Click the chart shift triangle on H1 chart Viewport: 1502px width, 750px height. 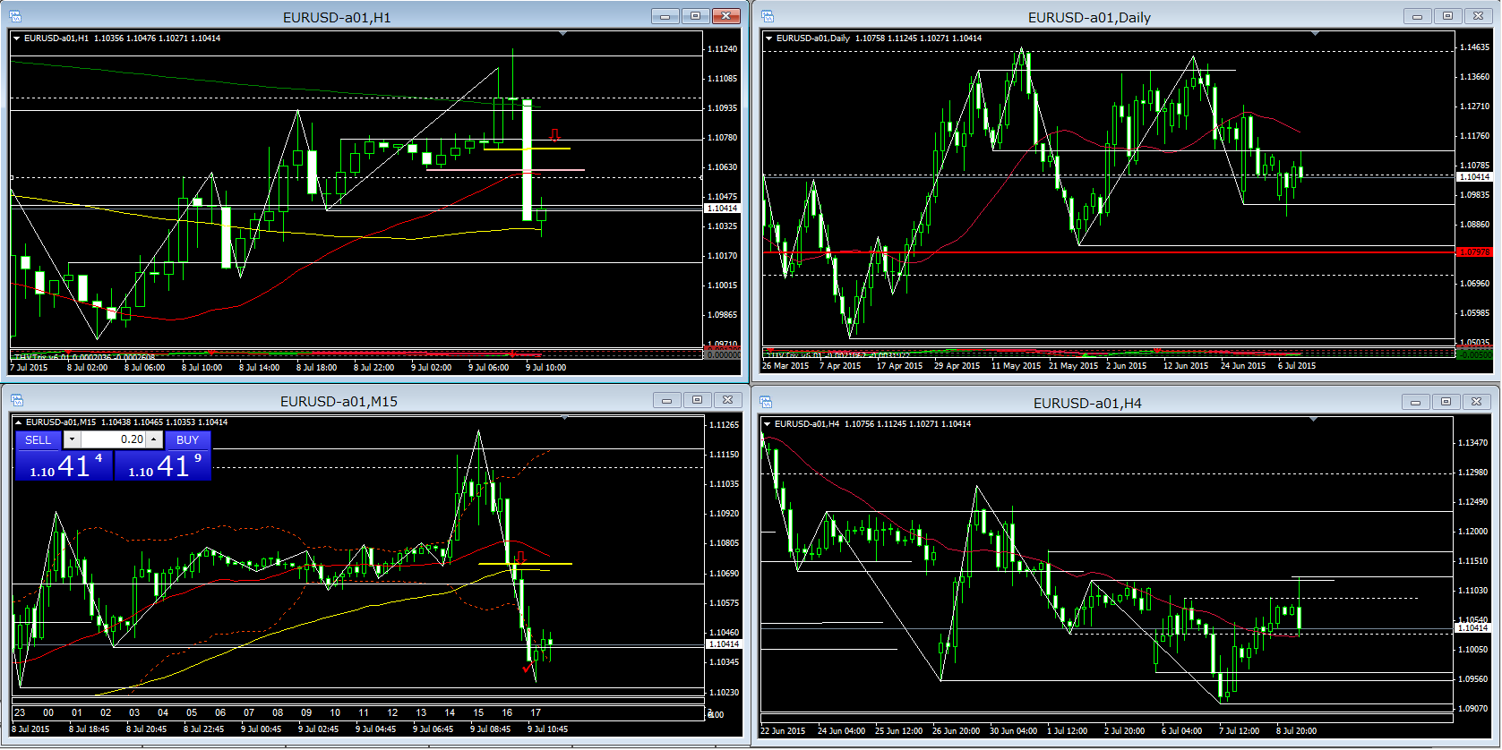(x=562, y=34)
